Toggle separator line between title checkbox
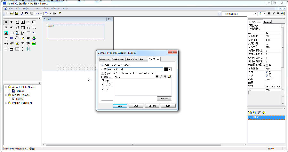The height and width of the screenshot is (152, 288). tap(103, 73)
